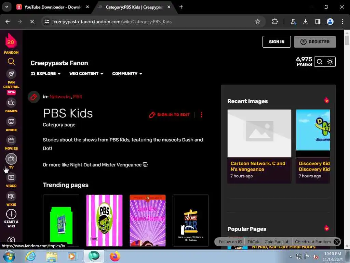Open the PBS category link
Image resolution: width=350 pixels, height=263 pixels.
[78, 97]
